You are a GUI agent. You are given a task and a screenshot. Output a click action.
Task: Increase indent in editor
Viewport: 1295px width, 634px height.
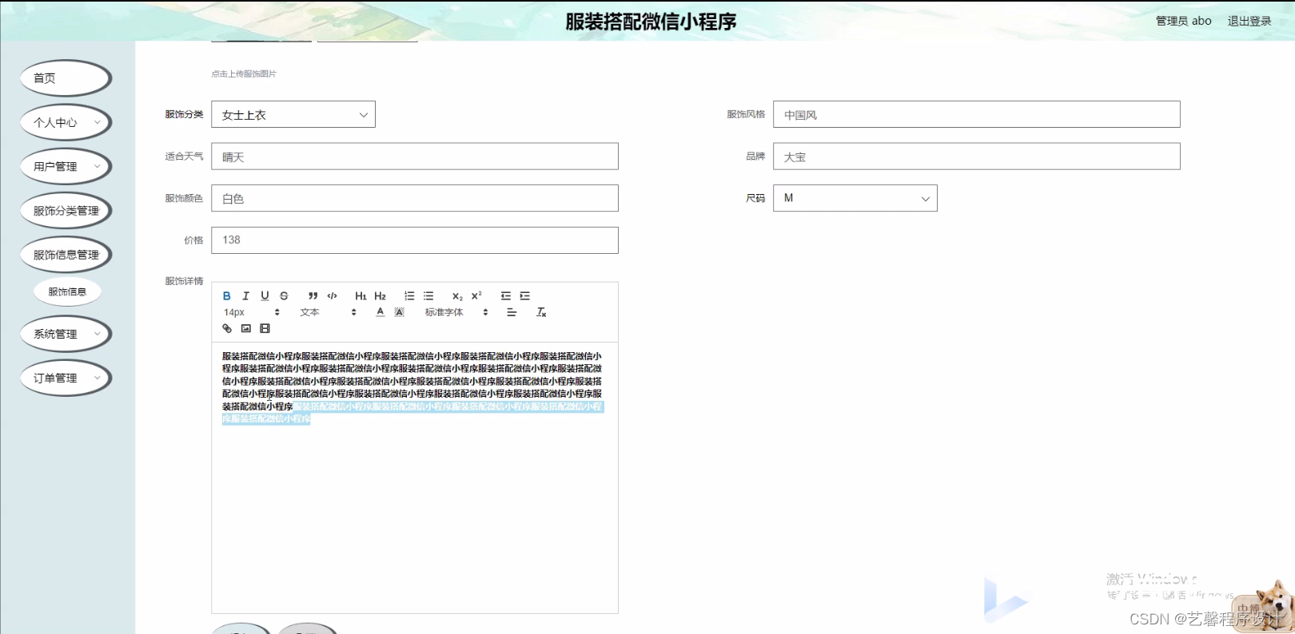click(525, 296)
